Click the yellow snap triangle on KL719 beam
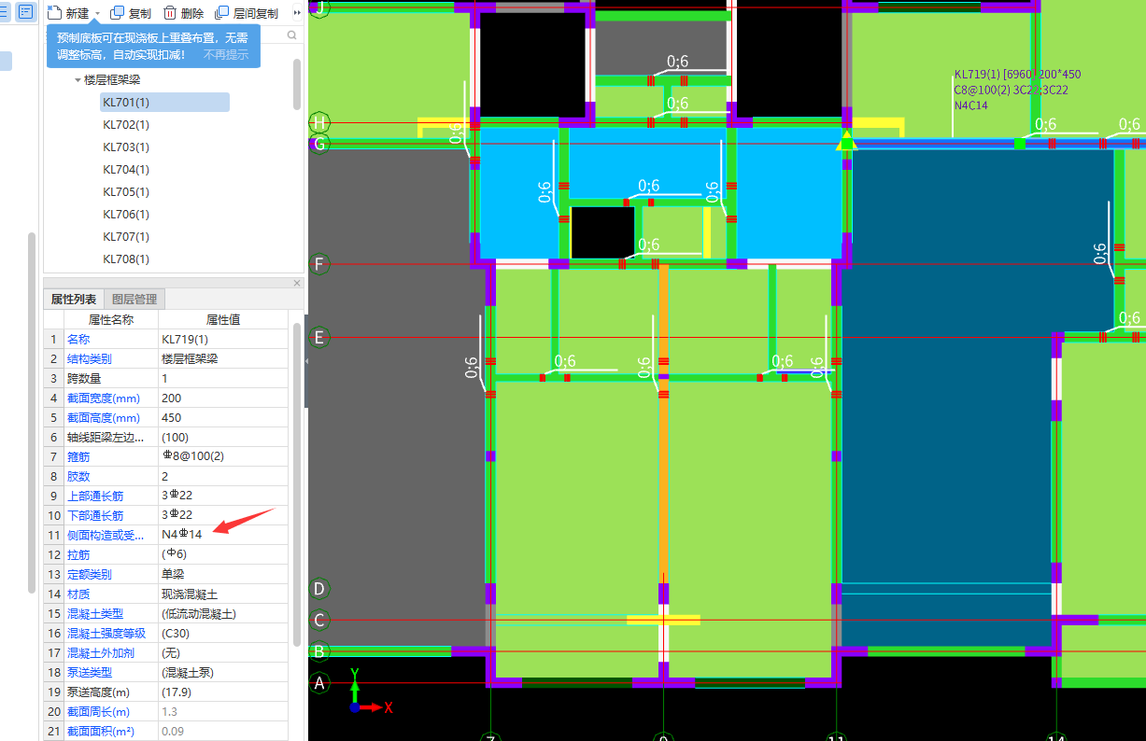 click(x=846, y=141)
